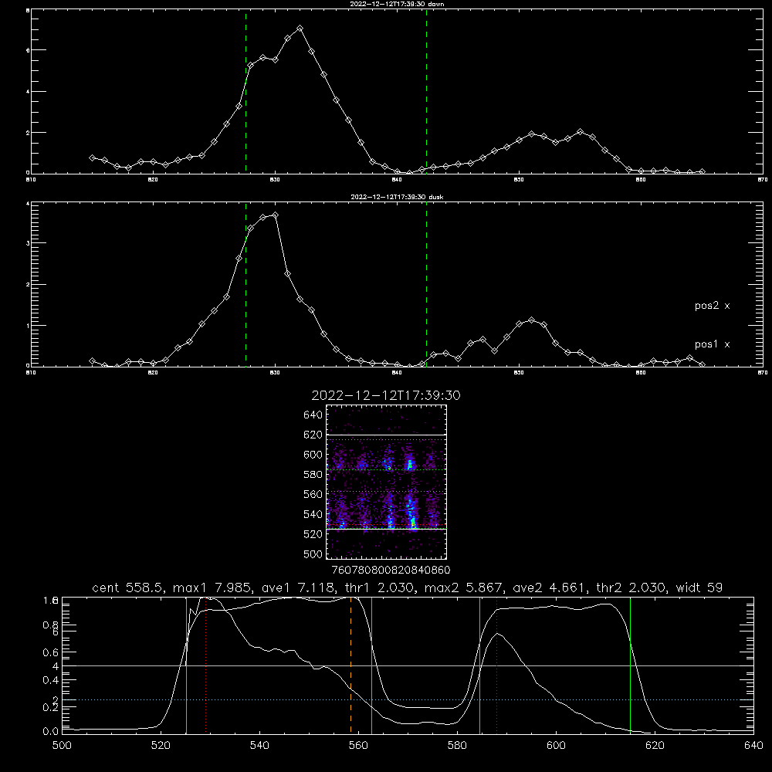Click the spectral image y-axis label 600
This screenshot has height=772, width=772.
pyautogui.click(x=313, y=455)
